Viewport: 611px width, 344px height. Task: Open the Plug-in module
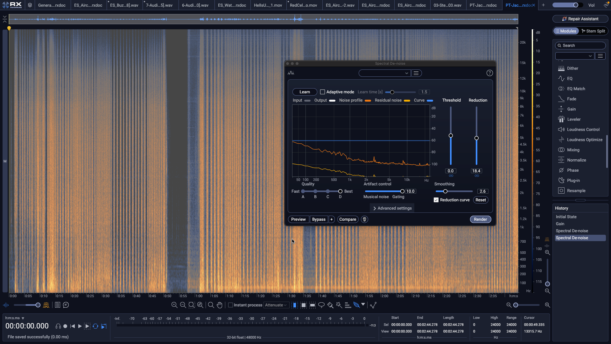pyautogui.click(x=573, y=180)
